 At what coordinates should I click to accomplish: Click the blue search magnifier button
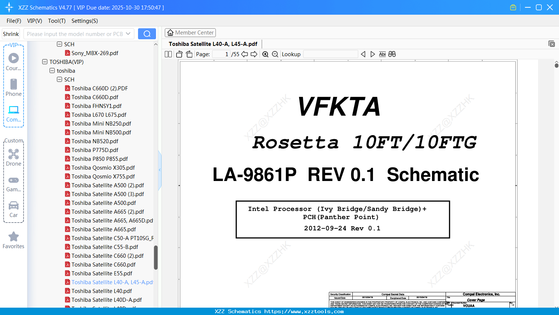[x=147, y=34]
